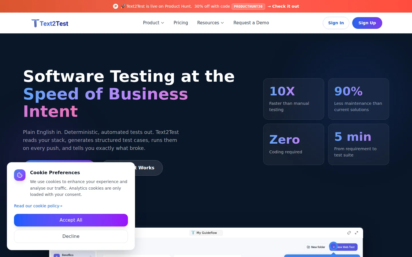Accept all cookies

tap(71, 220)
